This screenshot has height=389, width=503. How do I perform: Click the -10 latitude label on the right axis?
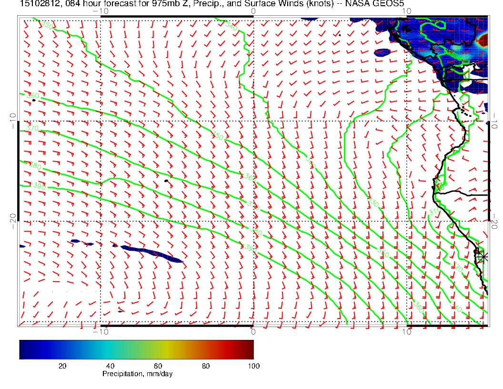494,121
